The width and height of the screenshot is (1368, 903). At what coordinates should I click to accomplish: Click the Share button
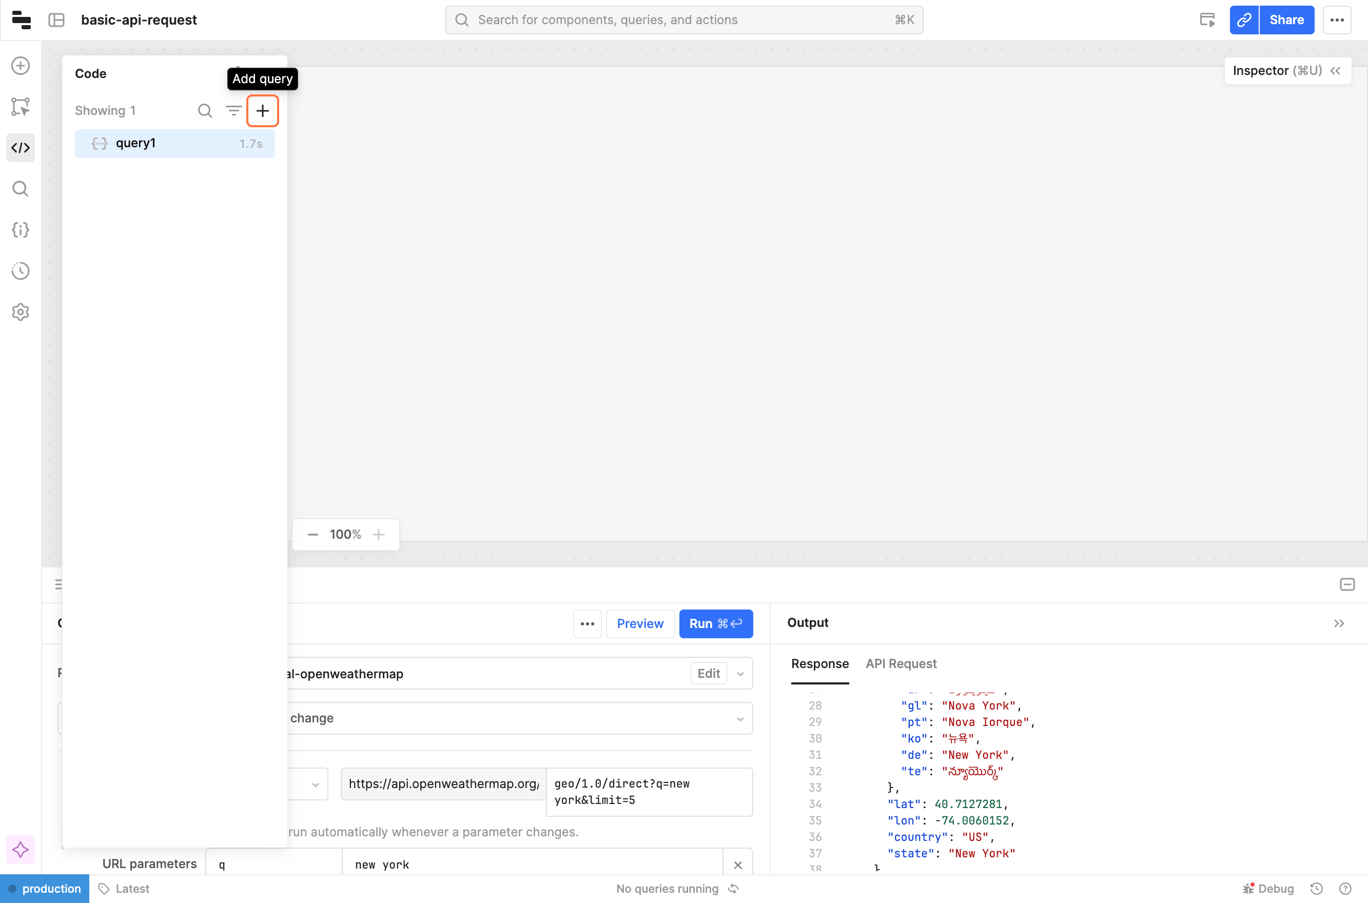coord(1286,20)
